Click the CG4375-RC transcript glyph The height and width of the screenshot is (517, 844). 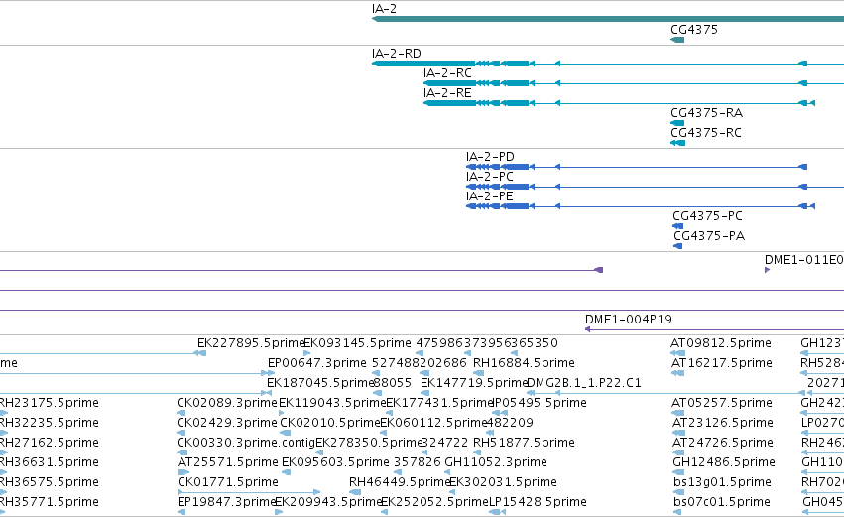point(678,143)
